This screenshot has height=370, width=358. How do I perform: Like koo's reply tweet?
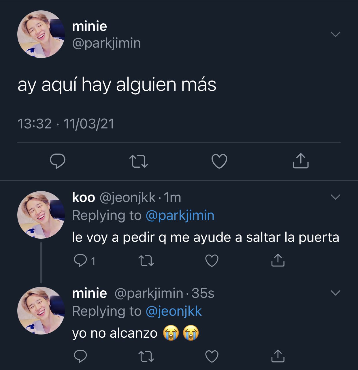(x=212, y=261)
